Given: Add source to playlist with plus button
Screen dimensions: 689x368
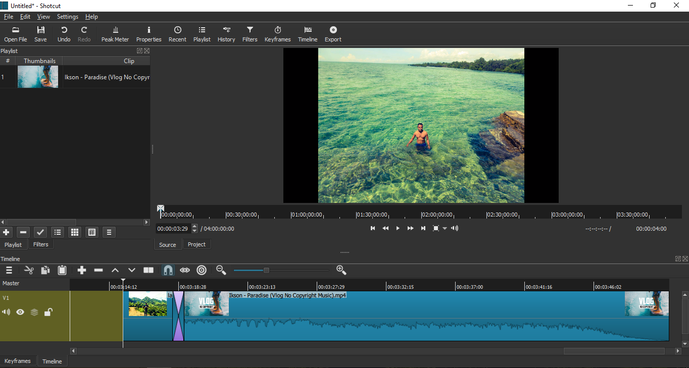Looking at the screenshot, I should coord(6,232).
